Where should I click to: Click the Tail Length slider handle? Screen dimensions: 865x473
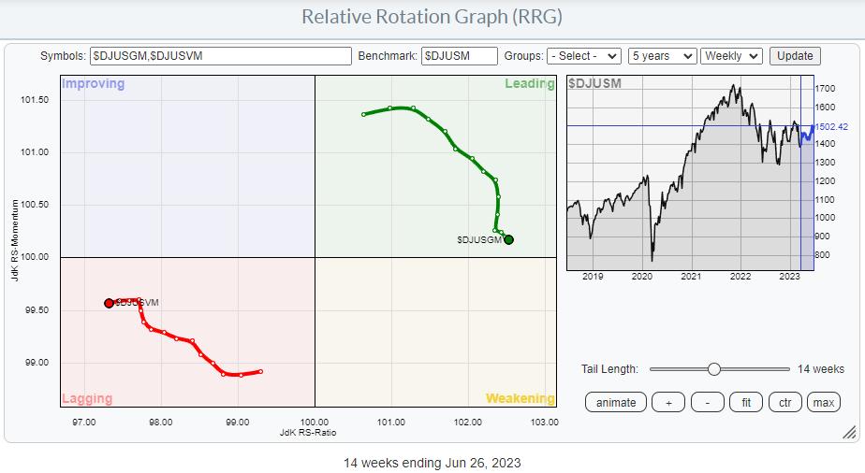click(x=714, y=369)
